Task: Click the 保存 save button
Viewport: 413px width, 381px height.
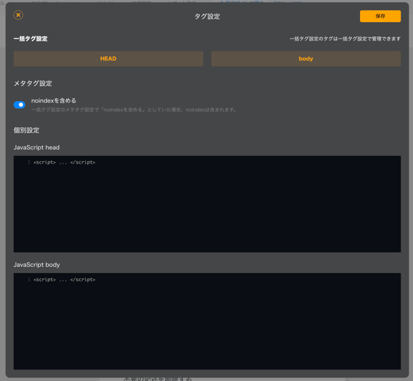Action: coord(380,17)
